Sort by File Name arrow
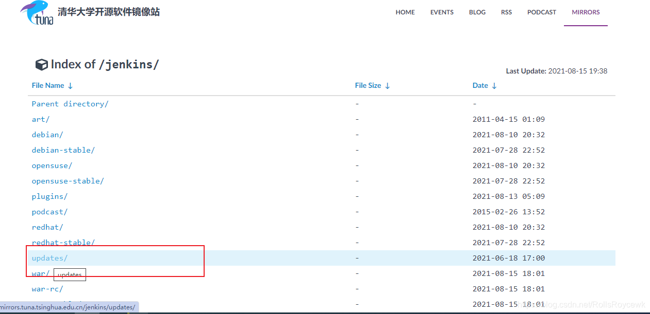Screen dimensions: 650x314 click(71, 86)
